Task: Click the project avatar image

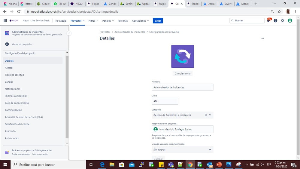Action: pos(182,57)
